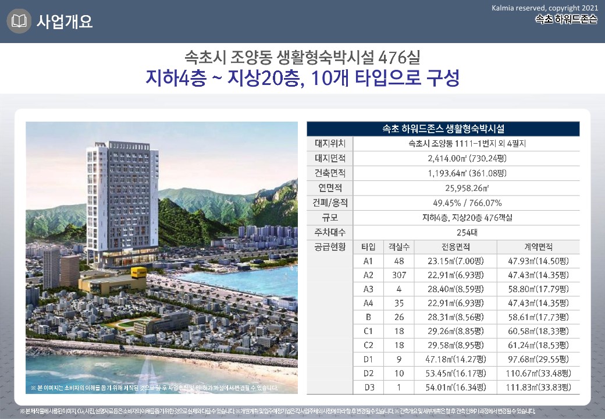Viewport: 605px width, 419px height.
Task: Click the 계약면적 column header
Action: click(538, 247)
